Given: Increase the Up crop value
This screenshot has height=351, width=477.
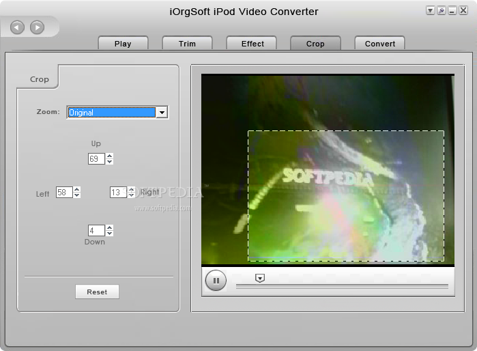Looking at the screenshot, I should coord(110,156).
